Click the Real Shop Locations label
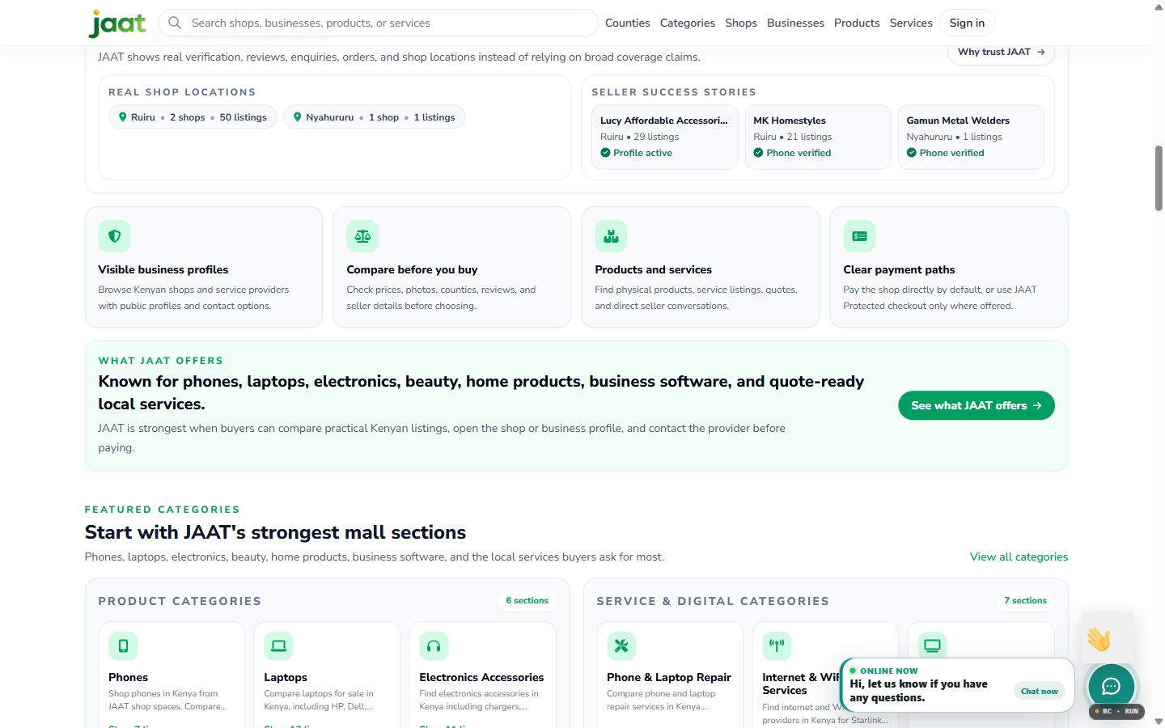The width and height of the screenshot is (1165, 728). click(x=182, y=92)
